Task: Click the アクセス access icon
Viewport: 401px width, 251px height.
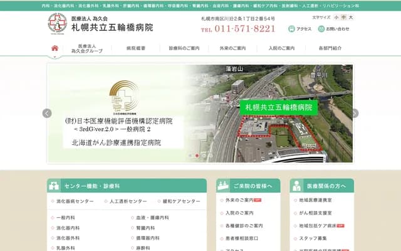Action: (x=291, y=29)
